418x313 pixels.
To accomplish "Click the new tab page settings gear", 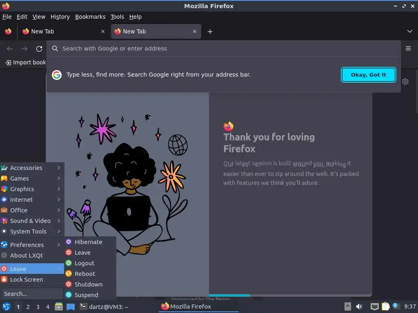I will 405,82.
